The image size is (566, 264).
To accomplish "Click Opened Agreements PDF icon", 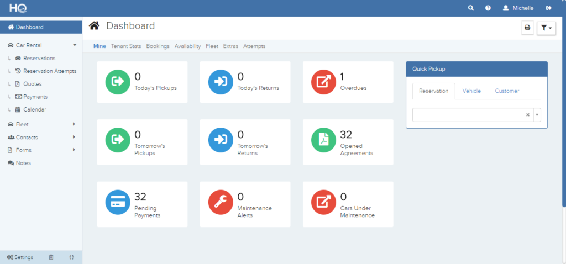I will tap(323, 140).
